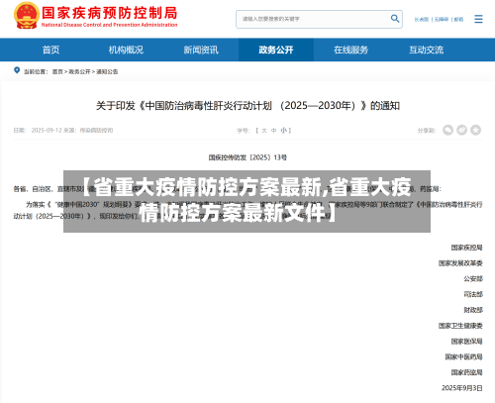
Task: Click the magnifying glass search icon
Action: 395,19
